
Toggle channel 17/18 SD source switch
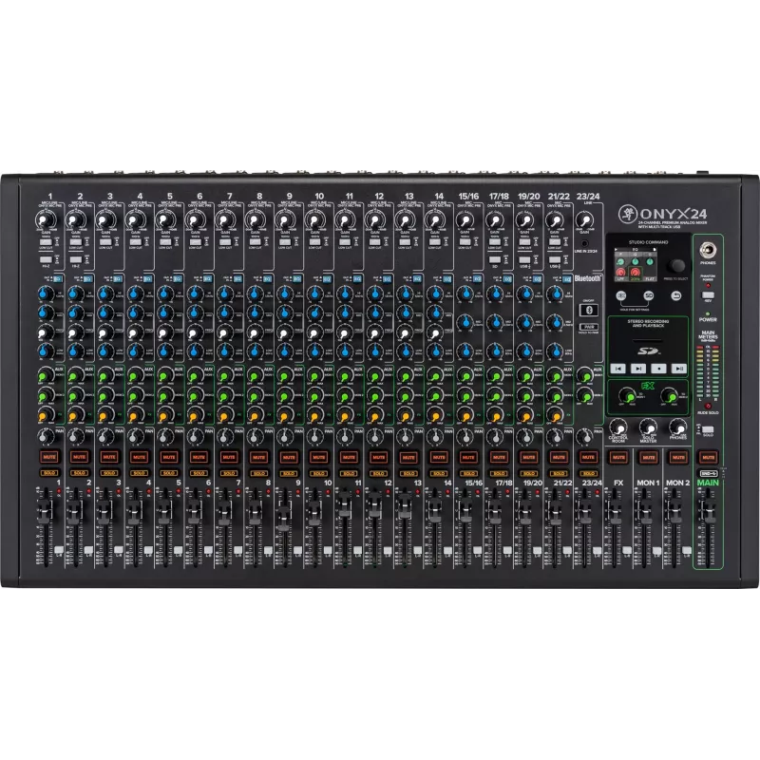(x=494, y=259)
